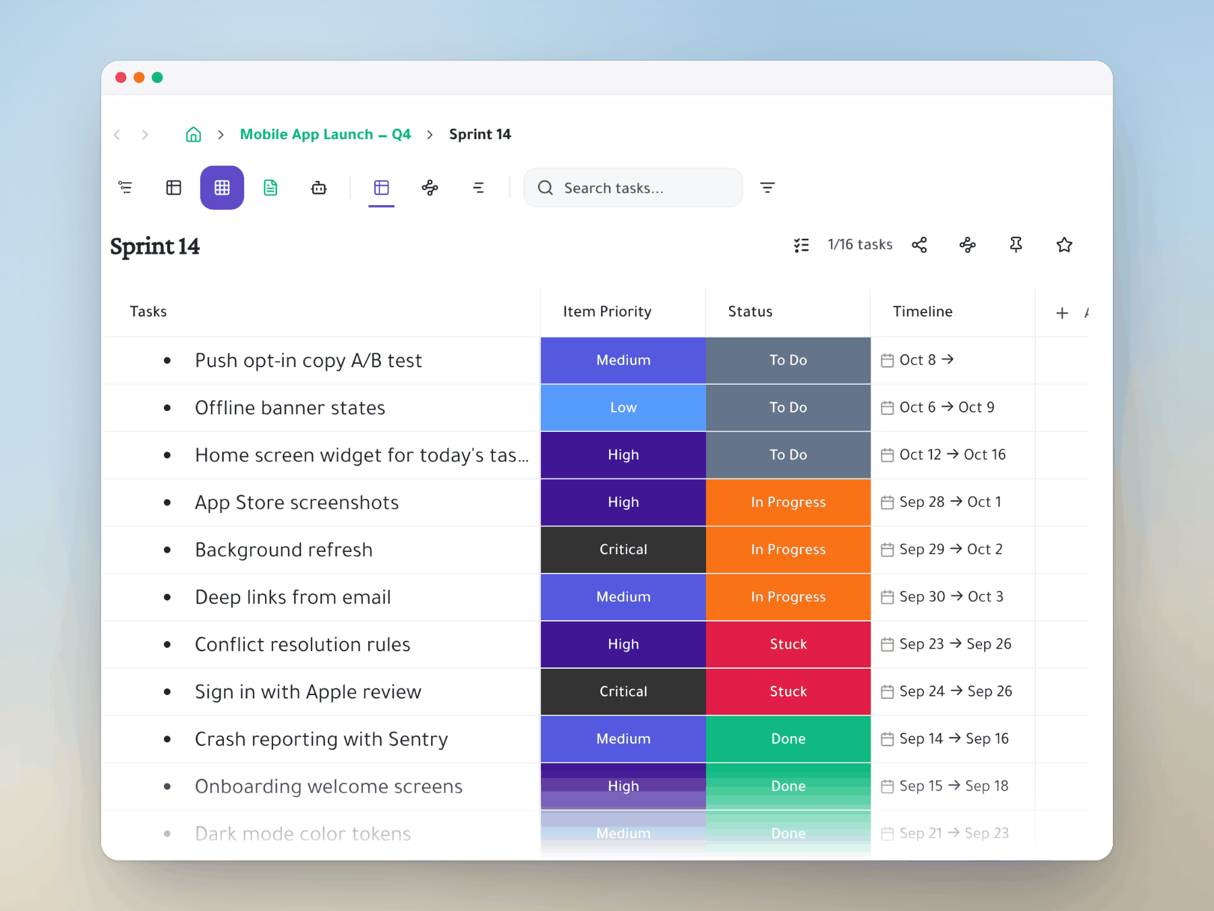Click Done status for Crash reporting

tap(788, 739)
